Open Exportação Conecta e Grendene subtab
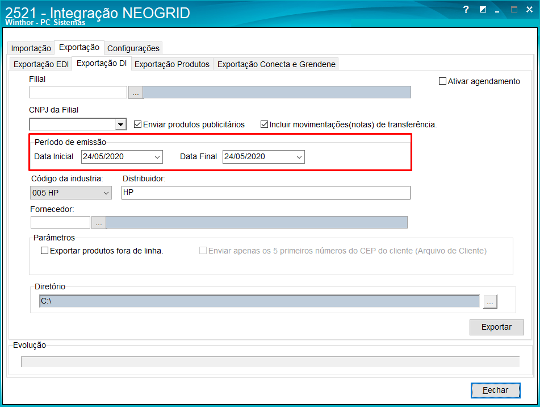Viewport: 540px width, 407px height. (276, 64)
